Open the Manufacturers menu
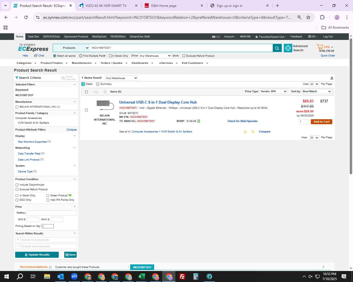The image size is (353, 282). pyautogui.click(x=84, y=63)
